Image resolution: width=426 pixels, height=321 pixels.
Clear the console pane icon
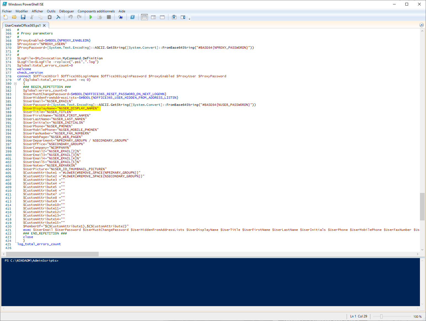click(58, 17)
